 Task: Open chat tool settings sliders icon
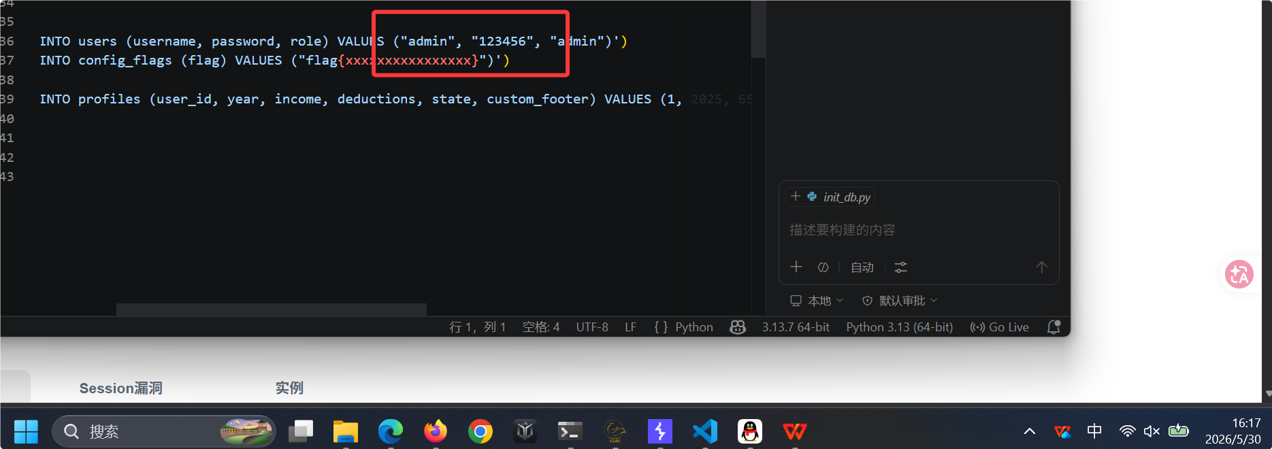(900, 267)
